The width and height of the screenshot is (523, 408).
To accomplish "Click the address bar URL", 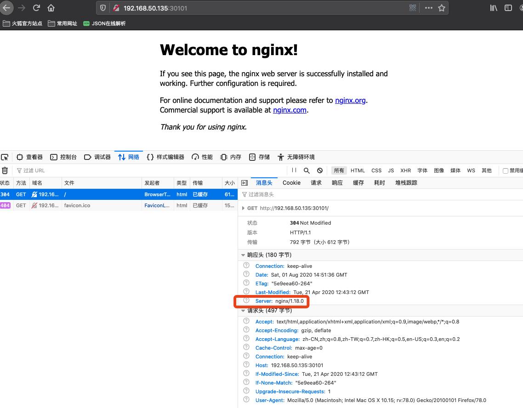I will tap(155, 8).
